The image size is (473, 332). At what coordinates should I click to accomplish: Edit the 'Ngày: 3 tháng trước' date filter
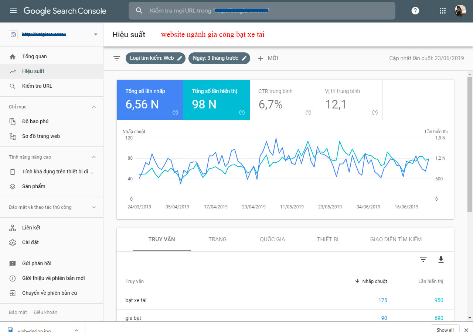click(219, 58)
